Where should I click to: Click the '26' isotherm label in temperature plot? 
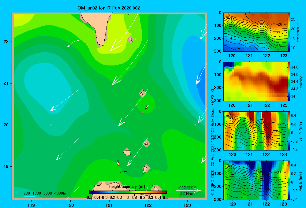click(x=280, y=24)
